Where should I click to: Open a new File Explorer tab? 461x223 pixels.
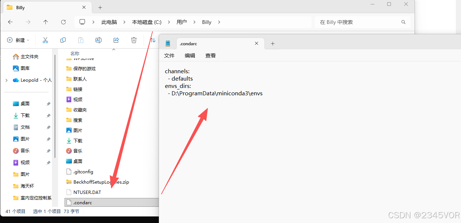100,7
